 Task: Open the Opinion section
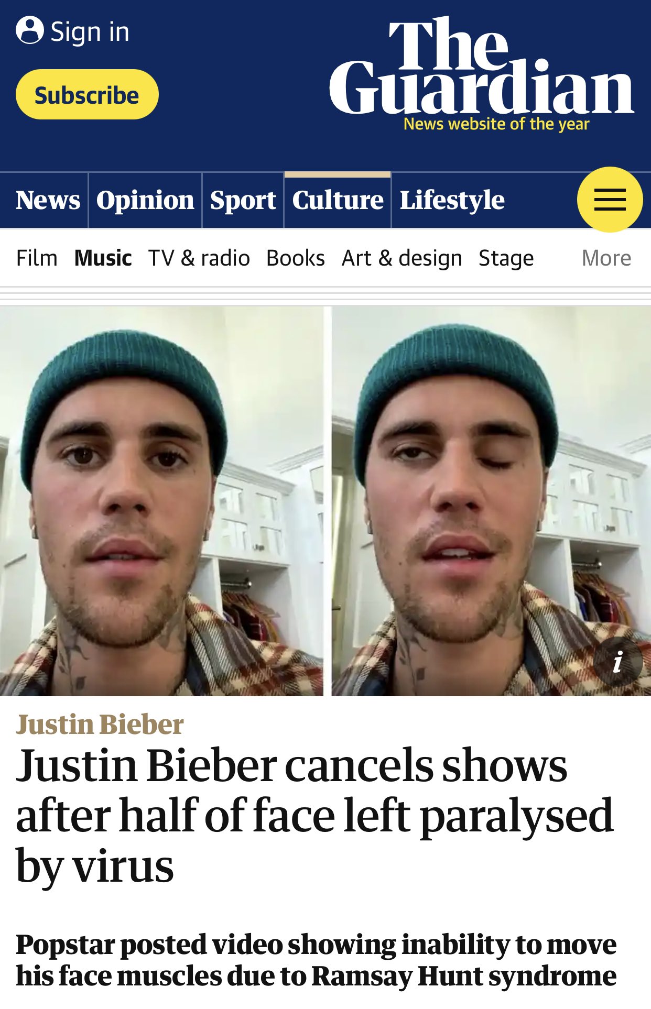(x=145, y=200)
